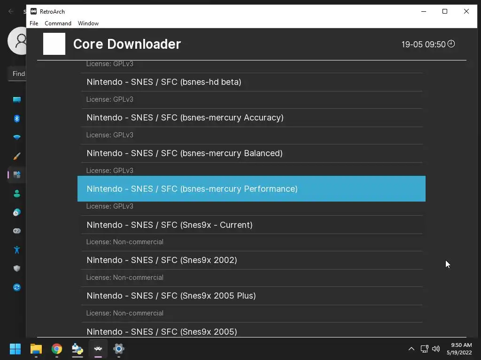Open Bluetooth & devices in Settings sidebar
481x360 pixels.
tap(17, 119)
